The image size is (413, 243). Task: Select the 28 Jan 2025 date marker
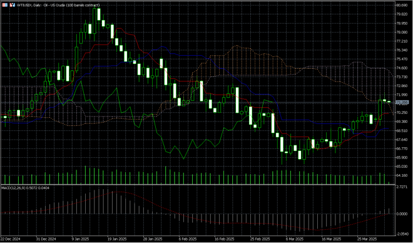153,239
